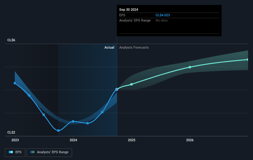
Task: Click the Analysts Forecasts section label
Action: (x=134, y=47)
